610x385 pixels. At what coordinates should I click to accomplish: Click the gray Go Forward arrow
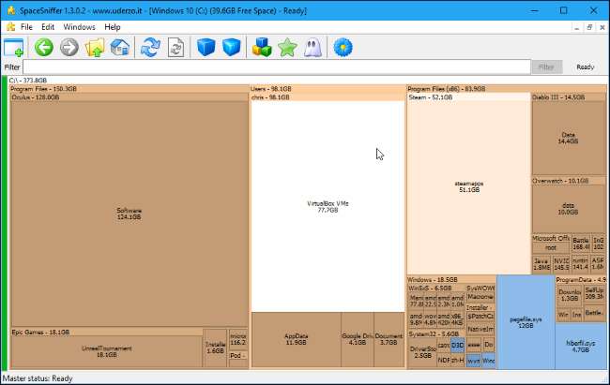click(69, 48)
